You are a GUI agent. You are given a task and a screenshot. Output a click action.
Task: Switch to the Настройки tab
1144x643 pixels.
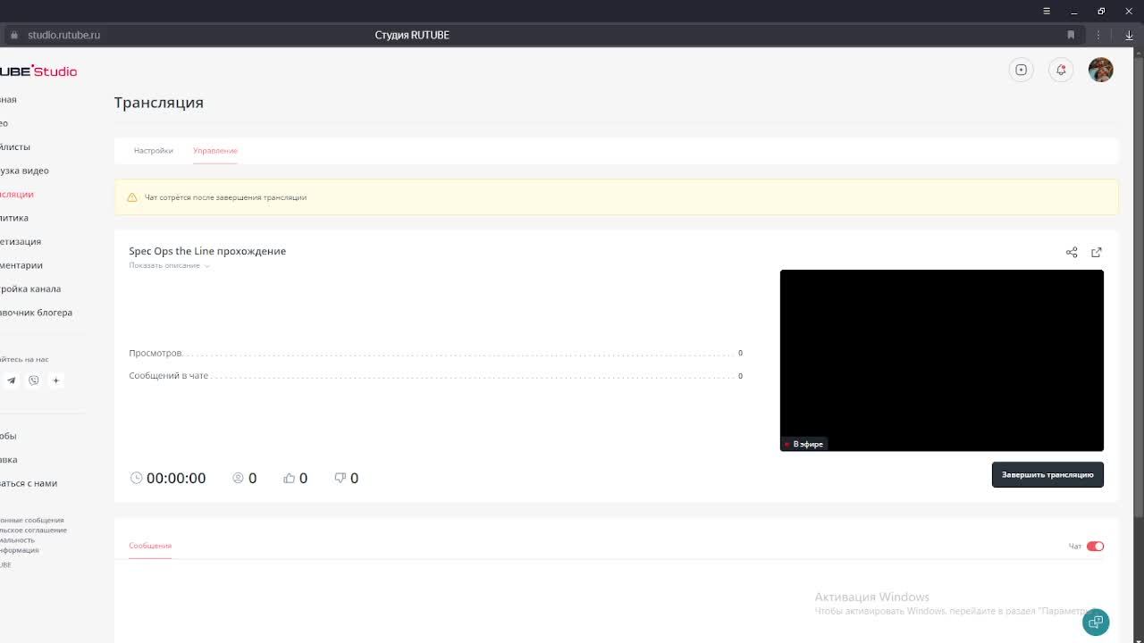[x=154, y=151]
